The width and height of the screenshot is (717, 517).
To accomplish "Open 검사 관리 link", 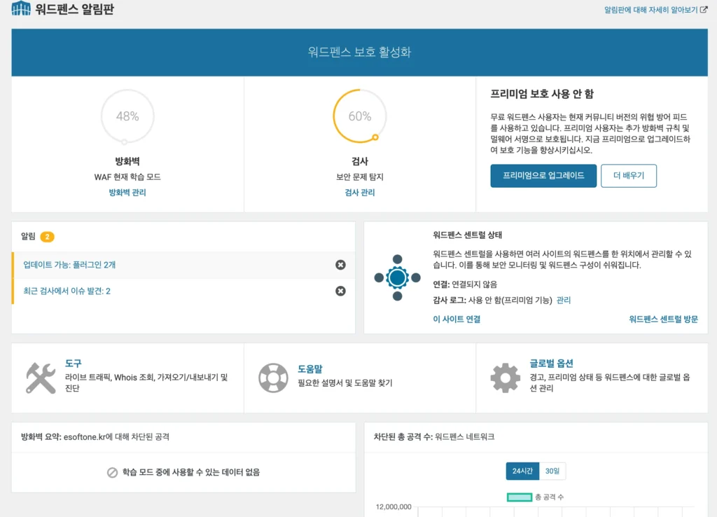I will tap(360, 193).
